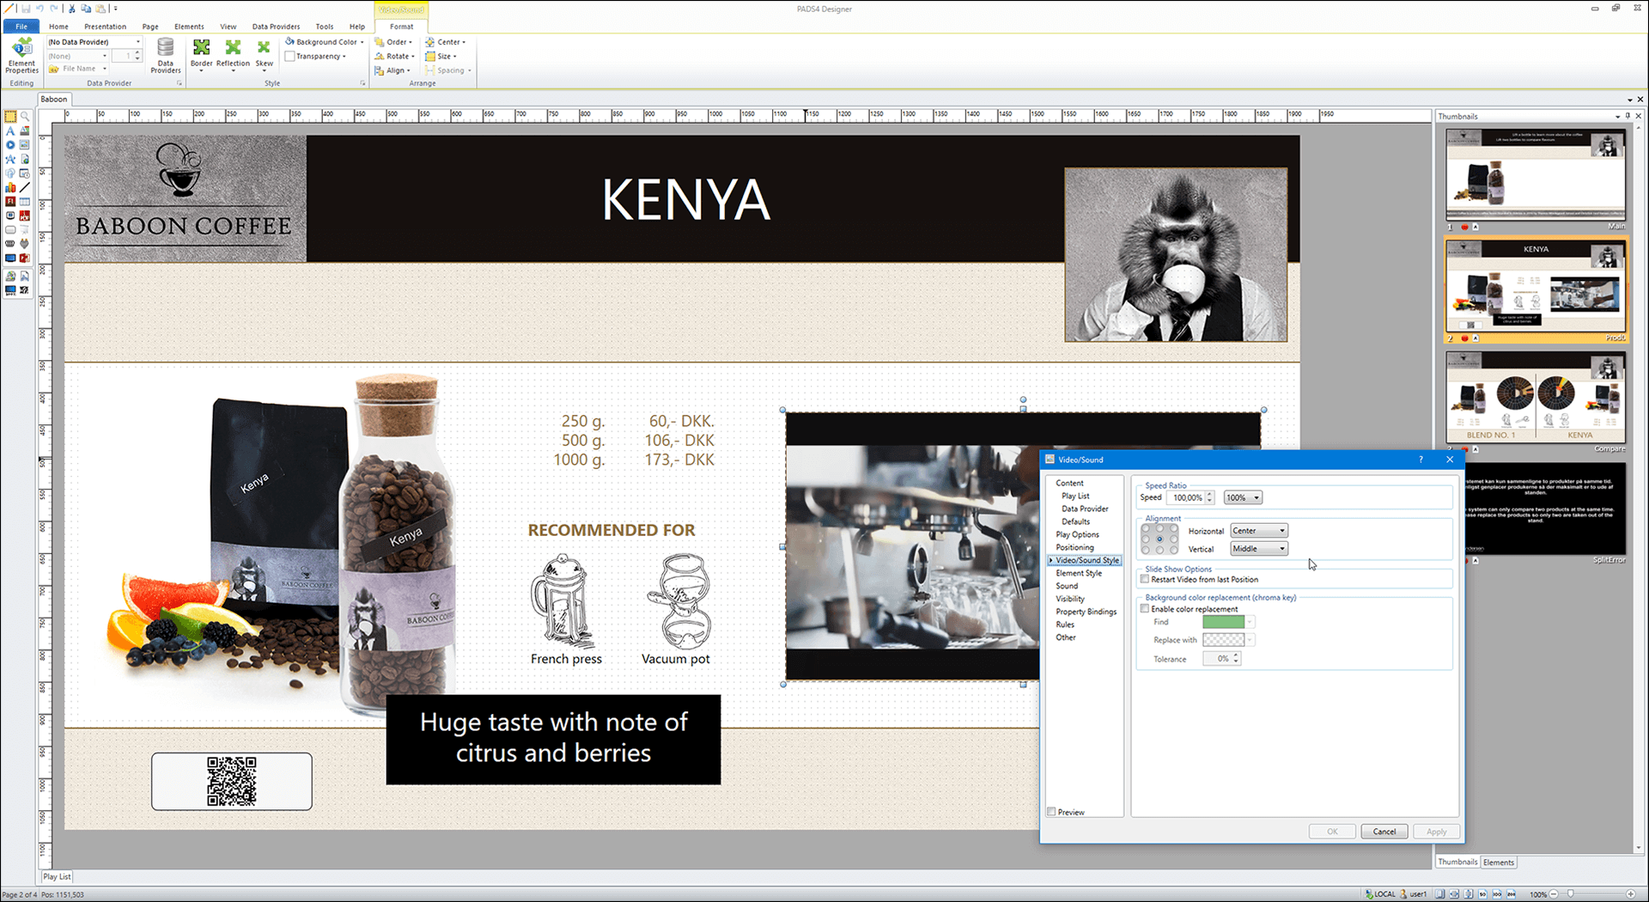Screen dimensions: 1649x902
Task: Choose the Text element tool (letter A)
Action: pyautogui.click(x=10, y=131)
